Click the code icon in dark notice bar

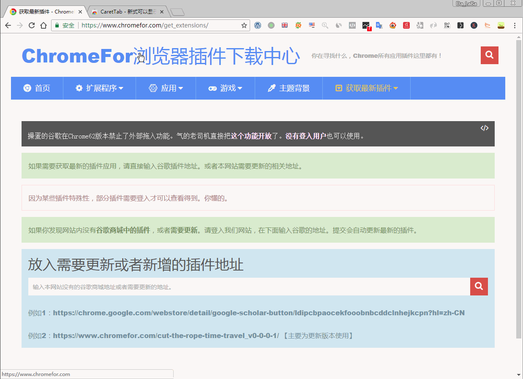tap(485, 128)
